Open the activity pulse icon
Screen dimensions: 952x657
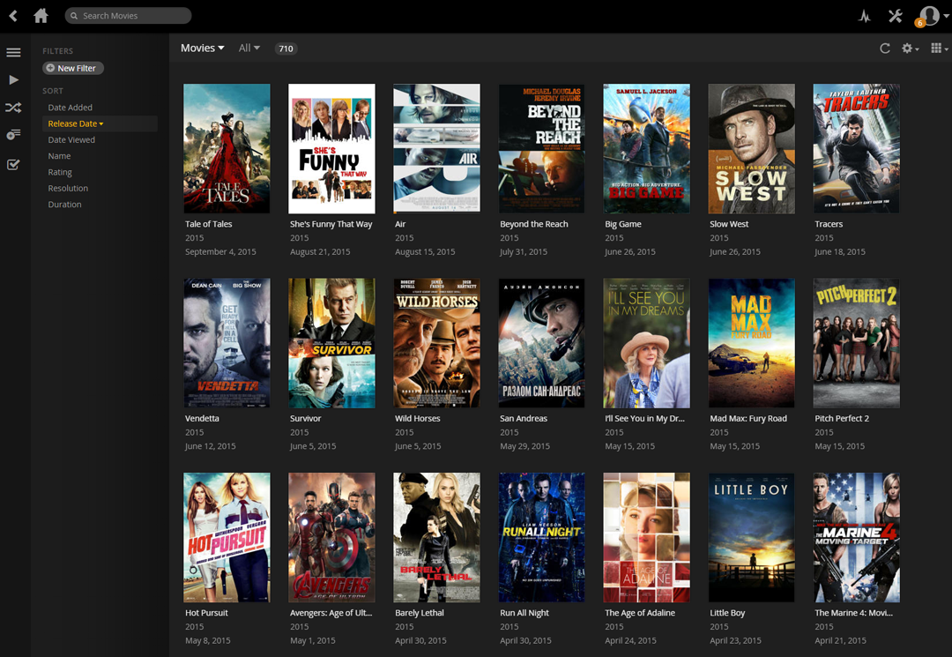[x=865, y=16]
